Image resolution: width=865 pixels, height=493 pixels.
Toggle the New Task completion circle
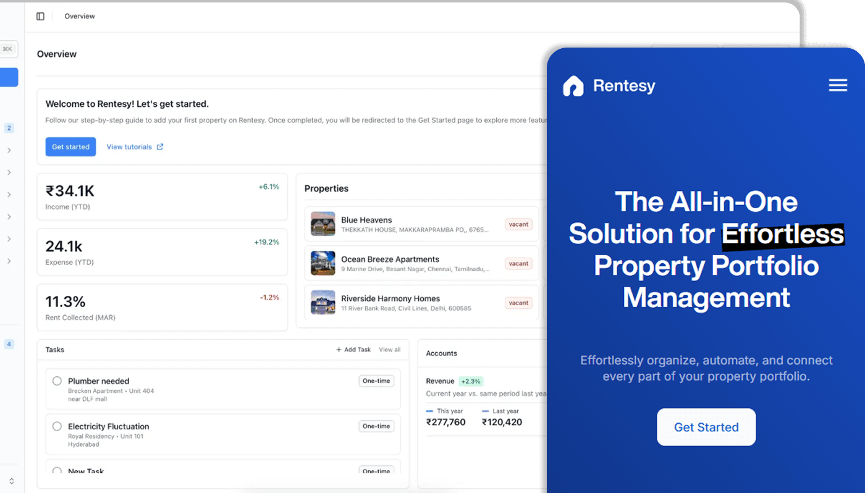(x=57, y=471)
